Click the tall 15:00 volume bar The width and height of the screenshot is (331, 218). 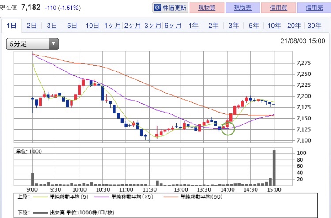pyautogui.click(x=274, y=169)
